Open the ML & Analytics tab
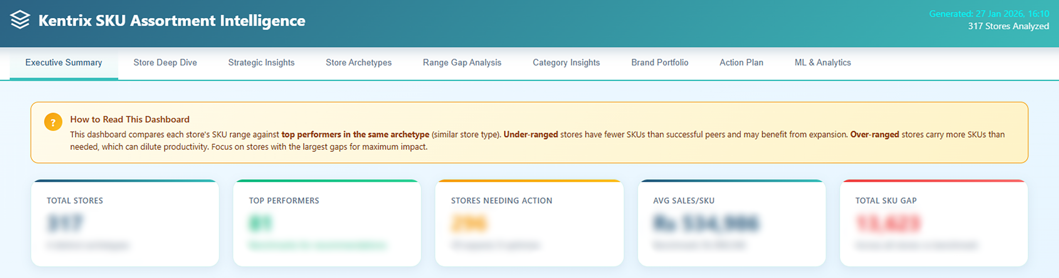The width and height of the screenshot is (1059, 278). tap(822, 63)
